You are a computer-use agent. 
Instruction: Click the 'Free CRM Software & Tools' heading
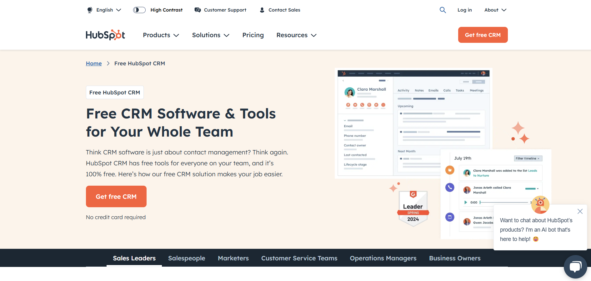pyautogui.click(x=181, y=123)
